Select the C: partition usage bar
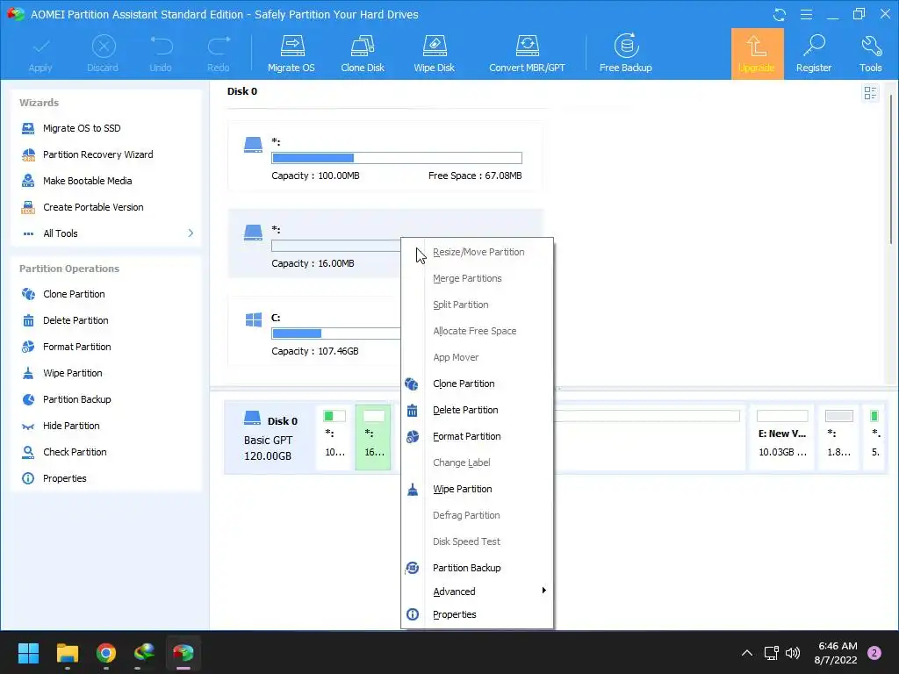Image resolution: width=899 pixels, height=674 pixels. (x=336, y=333)
